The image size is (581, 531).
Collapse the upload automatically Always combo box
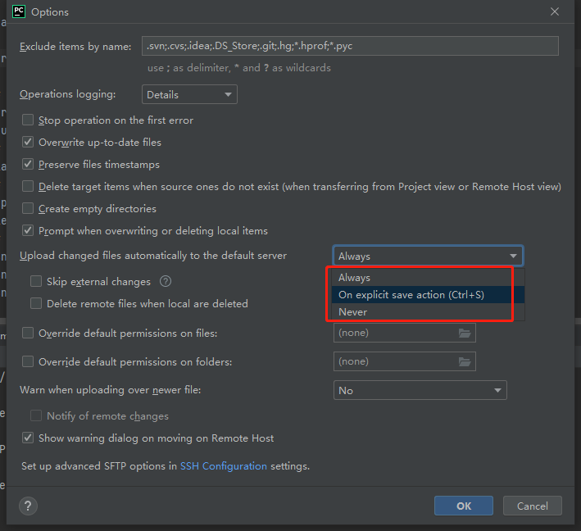coord(428,256)
